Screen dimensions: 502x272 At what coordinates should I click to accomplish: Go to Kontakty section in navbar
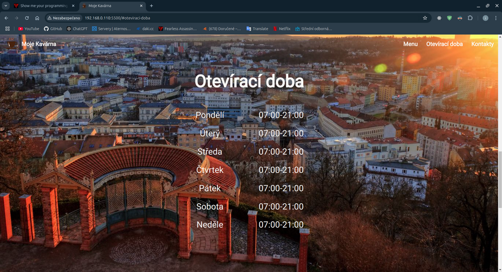coord(482,44)
